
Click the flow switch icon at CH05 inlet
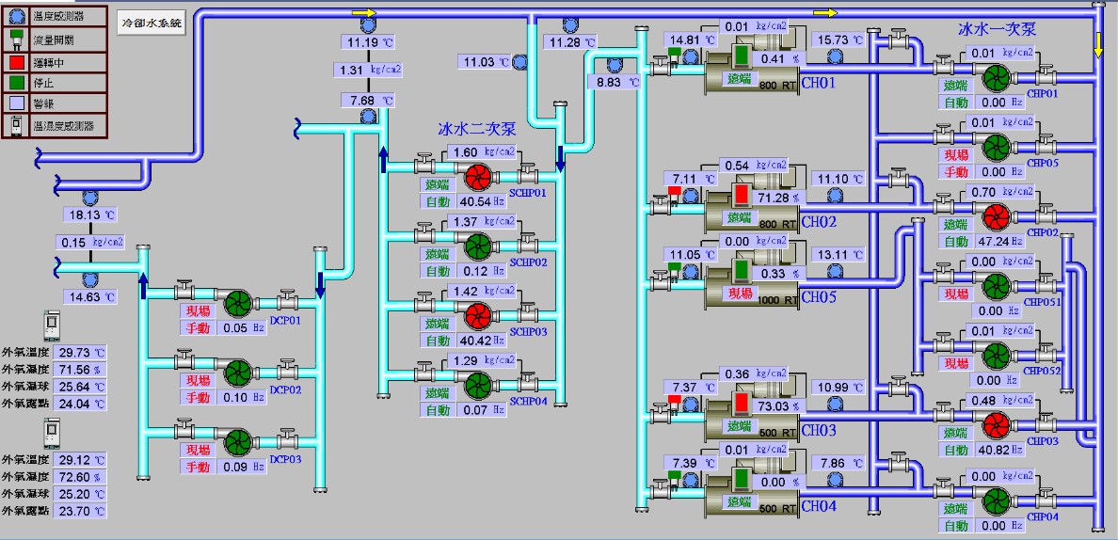[x=675, y=272]
